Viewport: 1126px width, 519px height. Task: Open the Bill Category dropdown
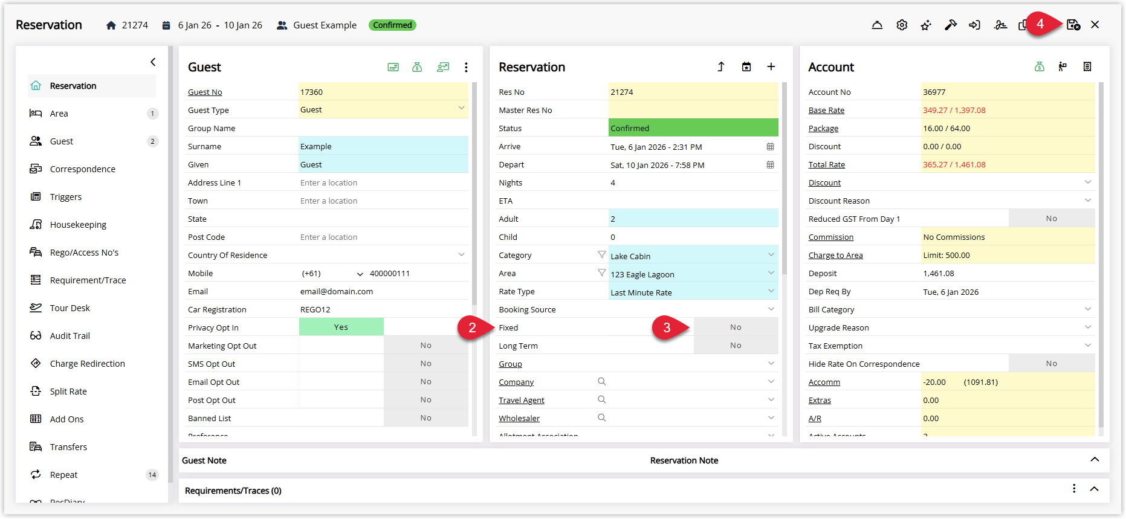[x=1088, y=309]
